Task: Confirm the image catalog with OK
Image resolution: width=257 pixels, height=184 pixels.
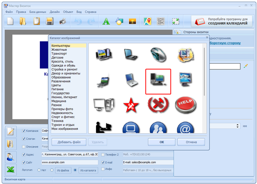Action: click(162, 142)
